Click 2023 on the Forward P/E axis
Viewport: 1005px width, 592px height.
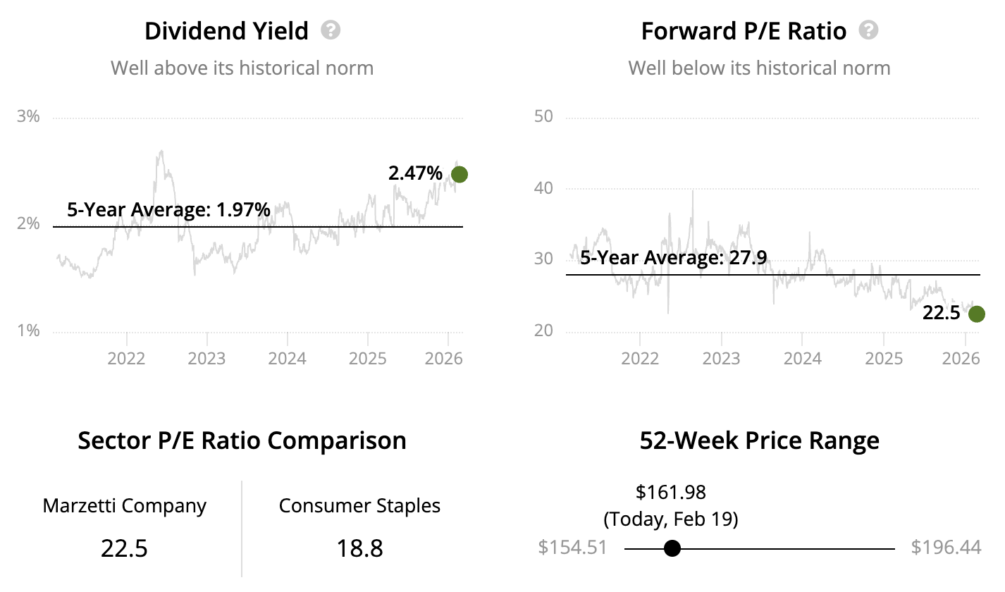(721, 358)
